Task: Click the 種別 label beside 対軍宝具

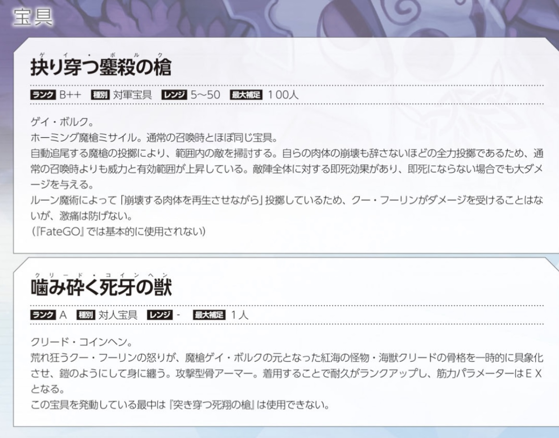Action: [101, 95]
